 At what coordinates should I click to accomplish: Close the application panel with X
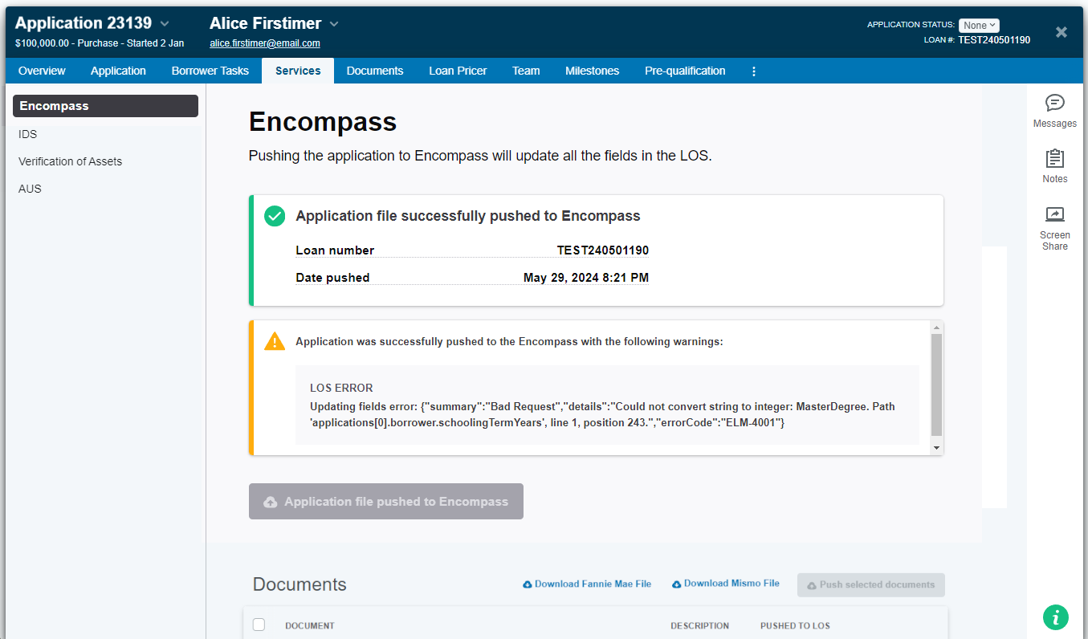(1061, 32)
